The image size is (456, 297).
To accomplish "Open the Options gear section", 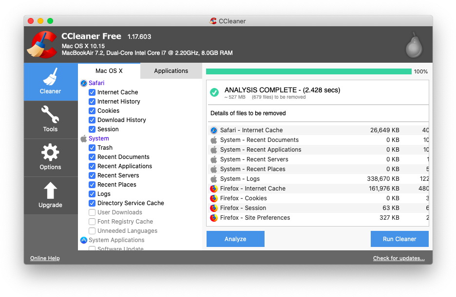I will click(x=51, y=158).
